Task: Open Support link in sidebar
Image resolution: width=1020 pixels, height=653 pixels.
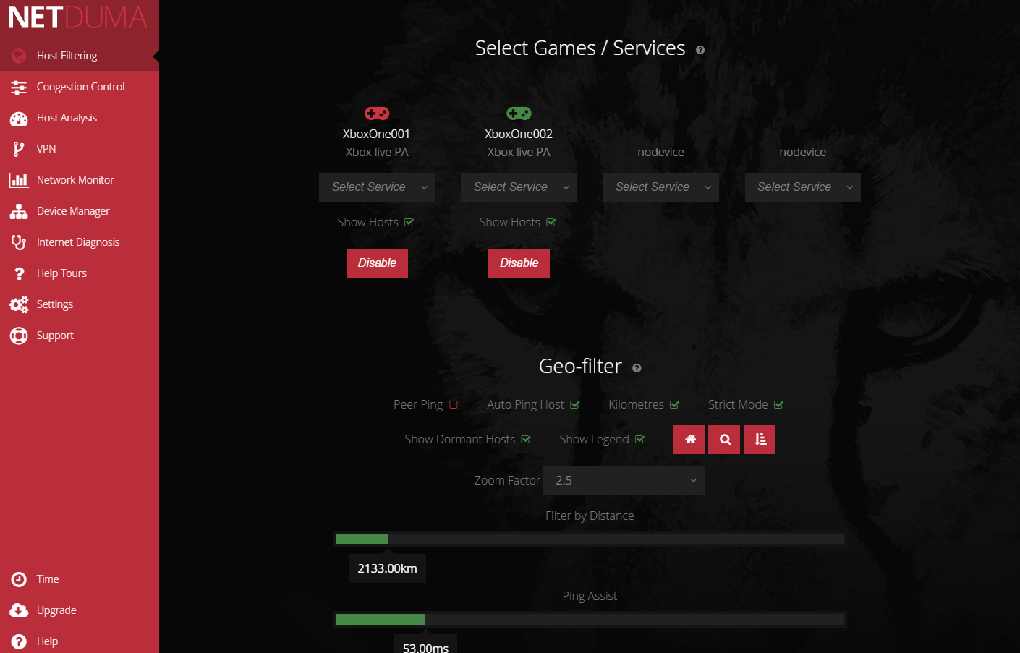Action: [x=80, y=336]
